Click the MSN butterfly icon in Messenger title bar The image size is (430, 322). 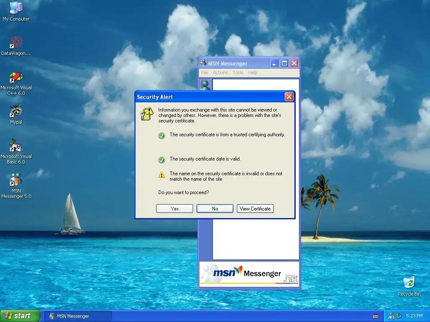point(203,63)
